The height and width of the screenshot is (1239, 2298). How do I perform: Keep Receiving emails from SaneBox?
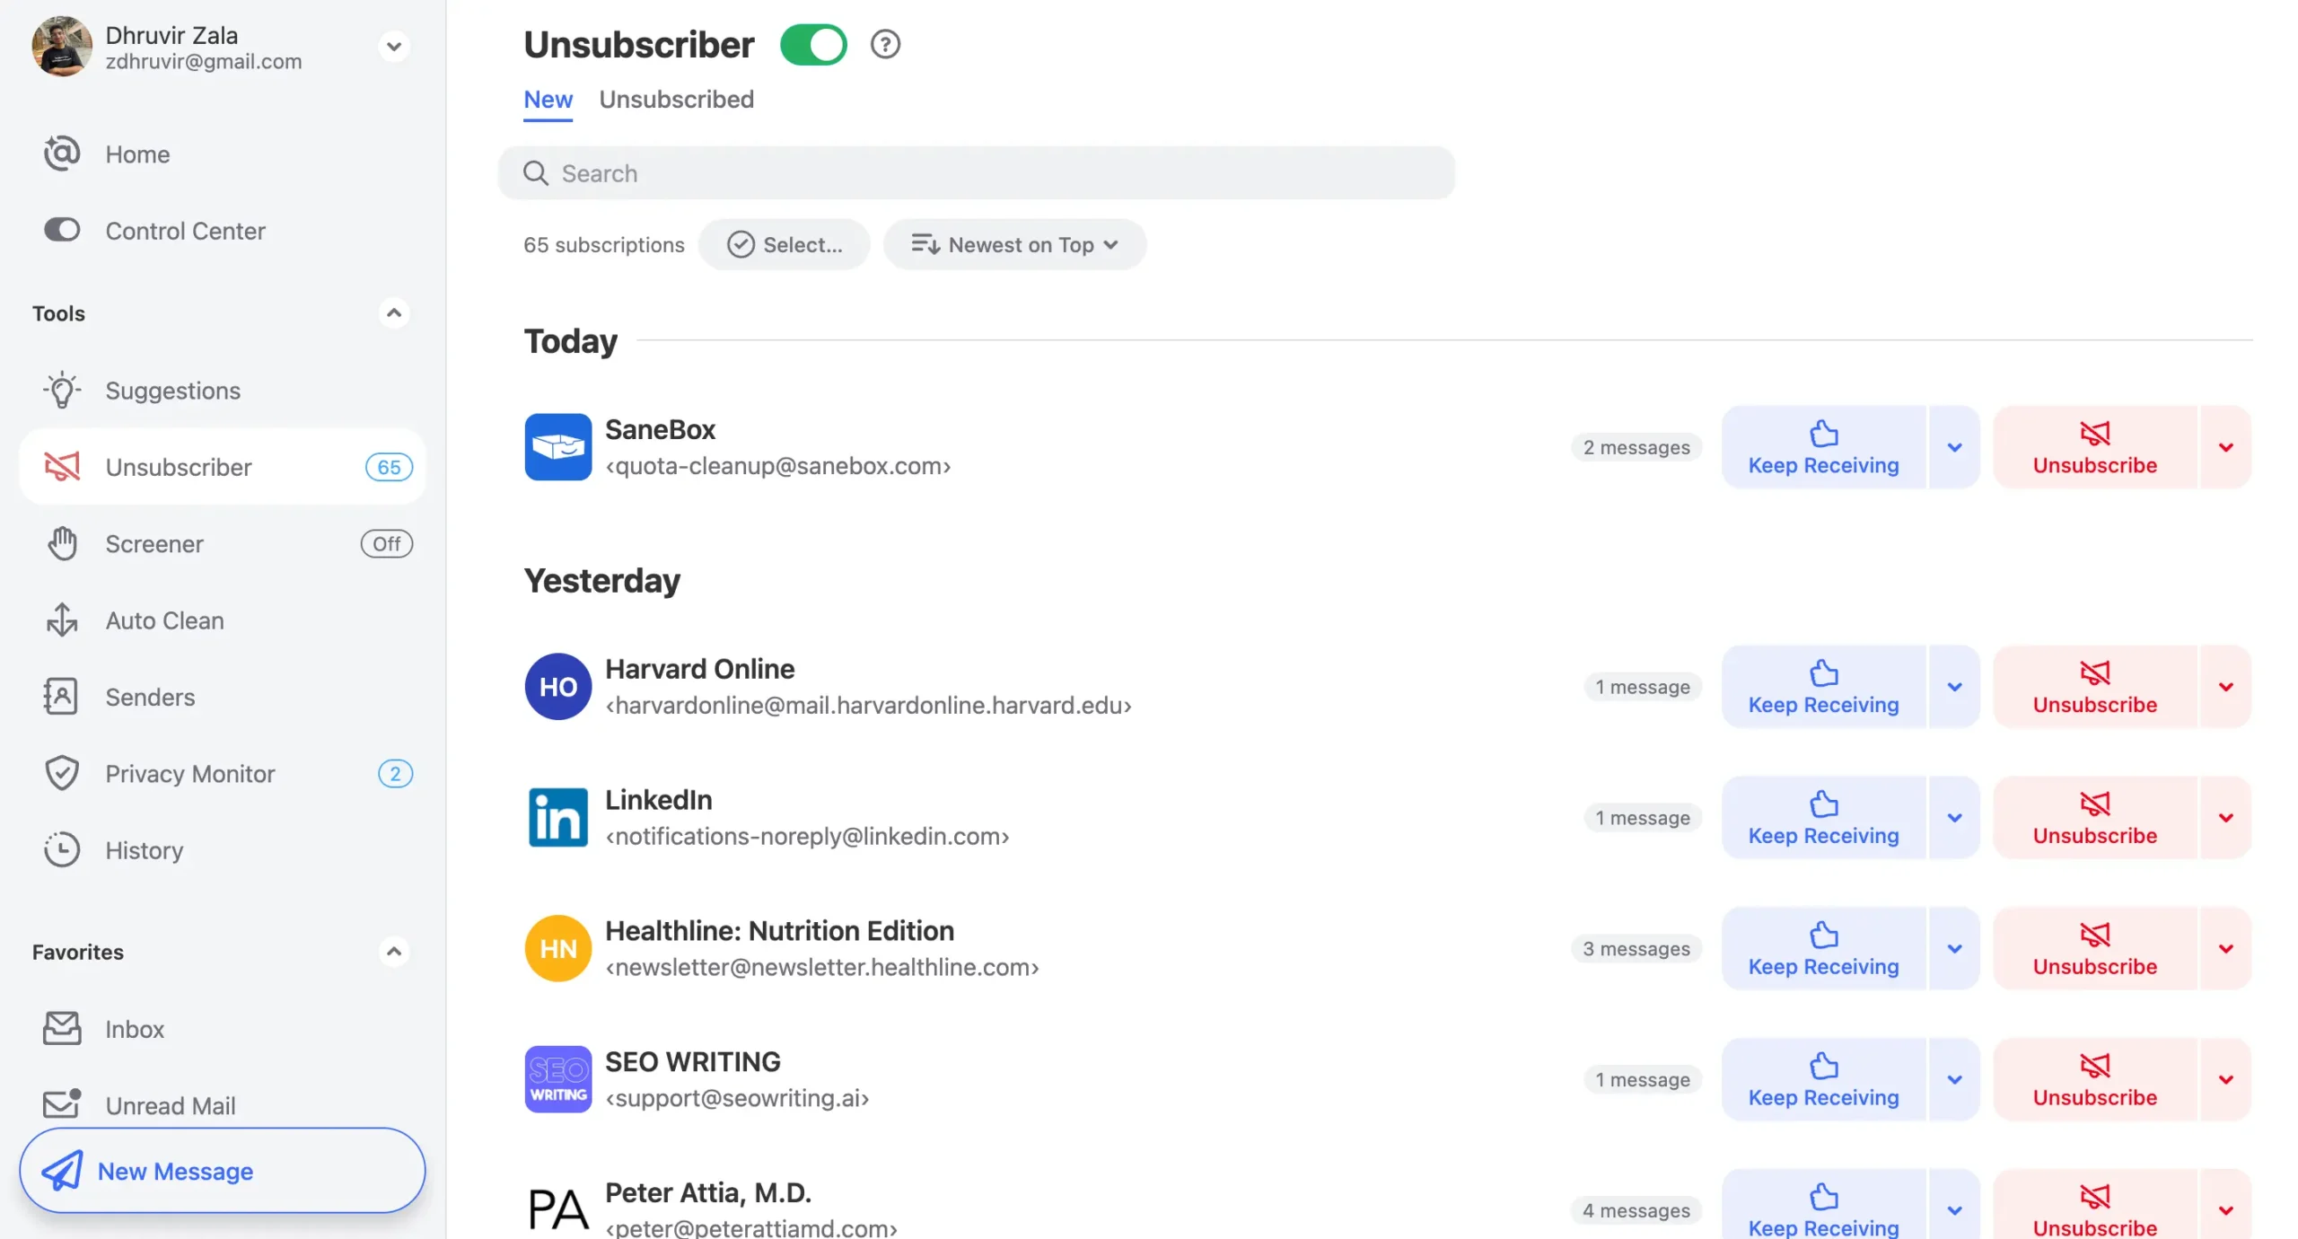click(1823, 446)
